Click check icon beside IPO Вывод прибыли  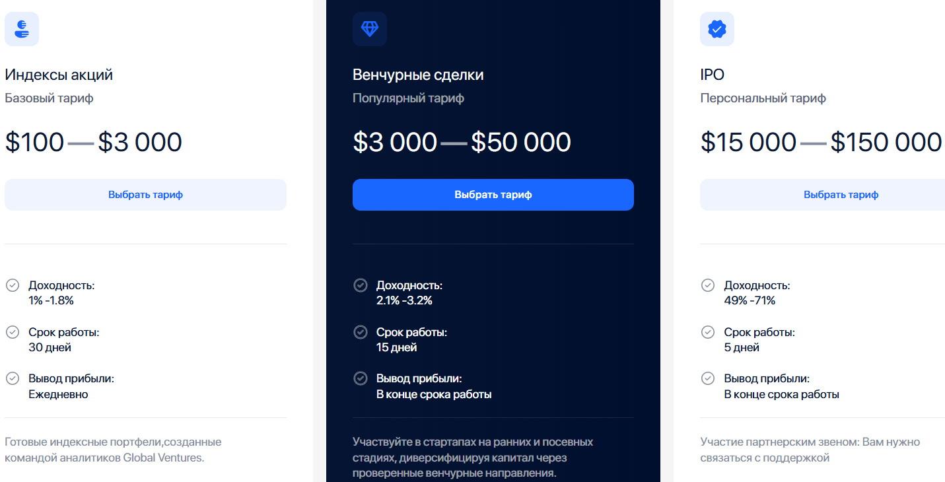[x=708, y=378]
